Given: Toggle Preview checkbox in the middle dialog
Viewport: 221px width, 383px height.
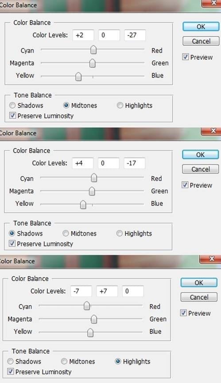Looking at the screenshot, I should tap(185, 185).
